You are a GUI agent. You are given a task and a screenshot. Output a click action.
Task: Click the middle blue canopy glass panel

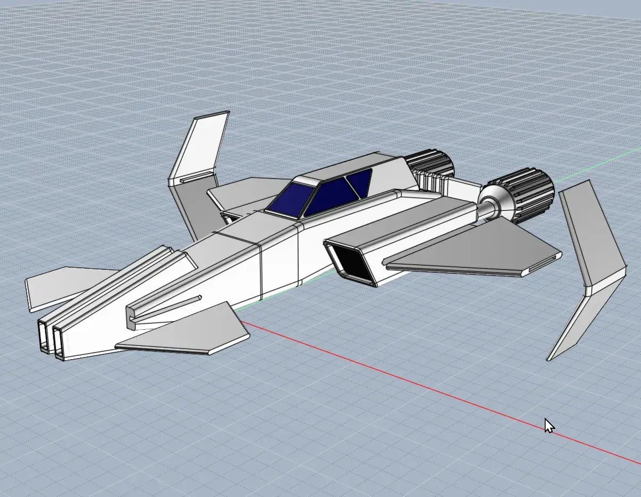pos(330,196)
